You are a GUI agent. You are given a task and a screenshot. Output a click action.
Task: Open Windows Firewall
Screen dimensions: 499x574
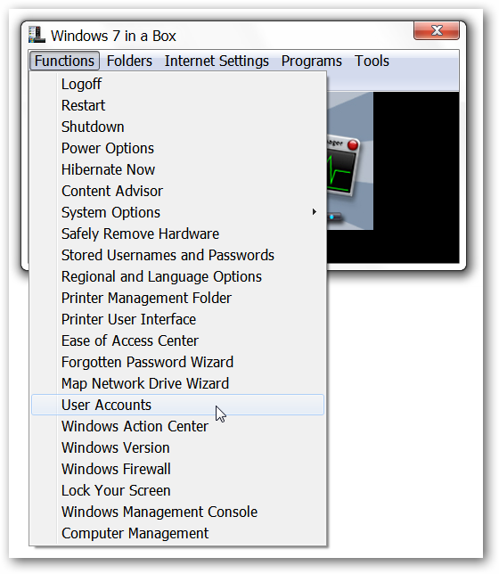[177, 470]
